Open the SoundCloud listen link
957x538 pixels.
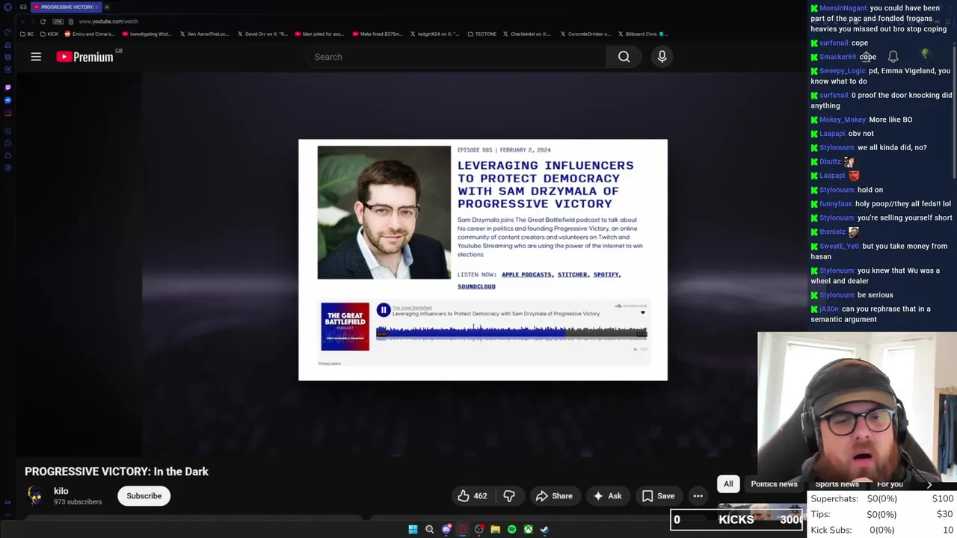pos(476,287)
